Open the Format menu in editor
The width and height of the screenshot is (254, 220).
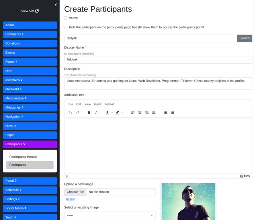click(x=109, y=104)
